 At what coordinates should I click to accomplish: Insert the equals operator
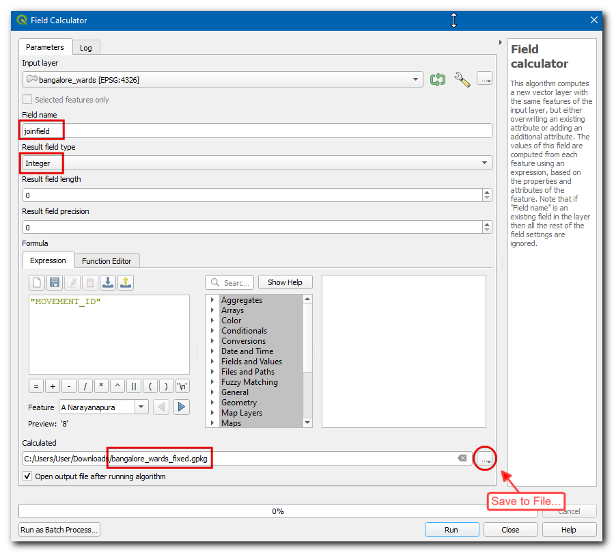point(36,386)
